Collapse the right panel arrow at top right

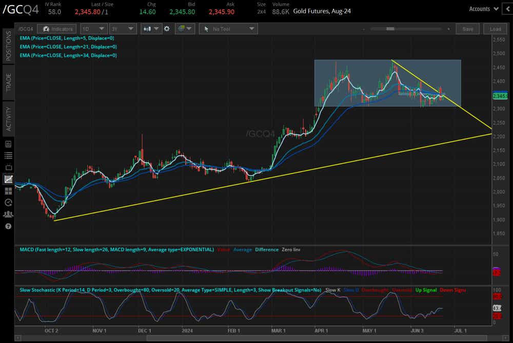pos(508,9)
